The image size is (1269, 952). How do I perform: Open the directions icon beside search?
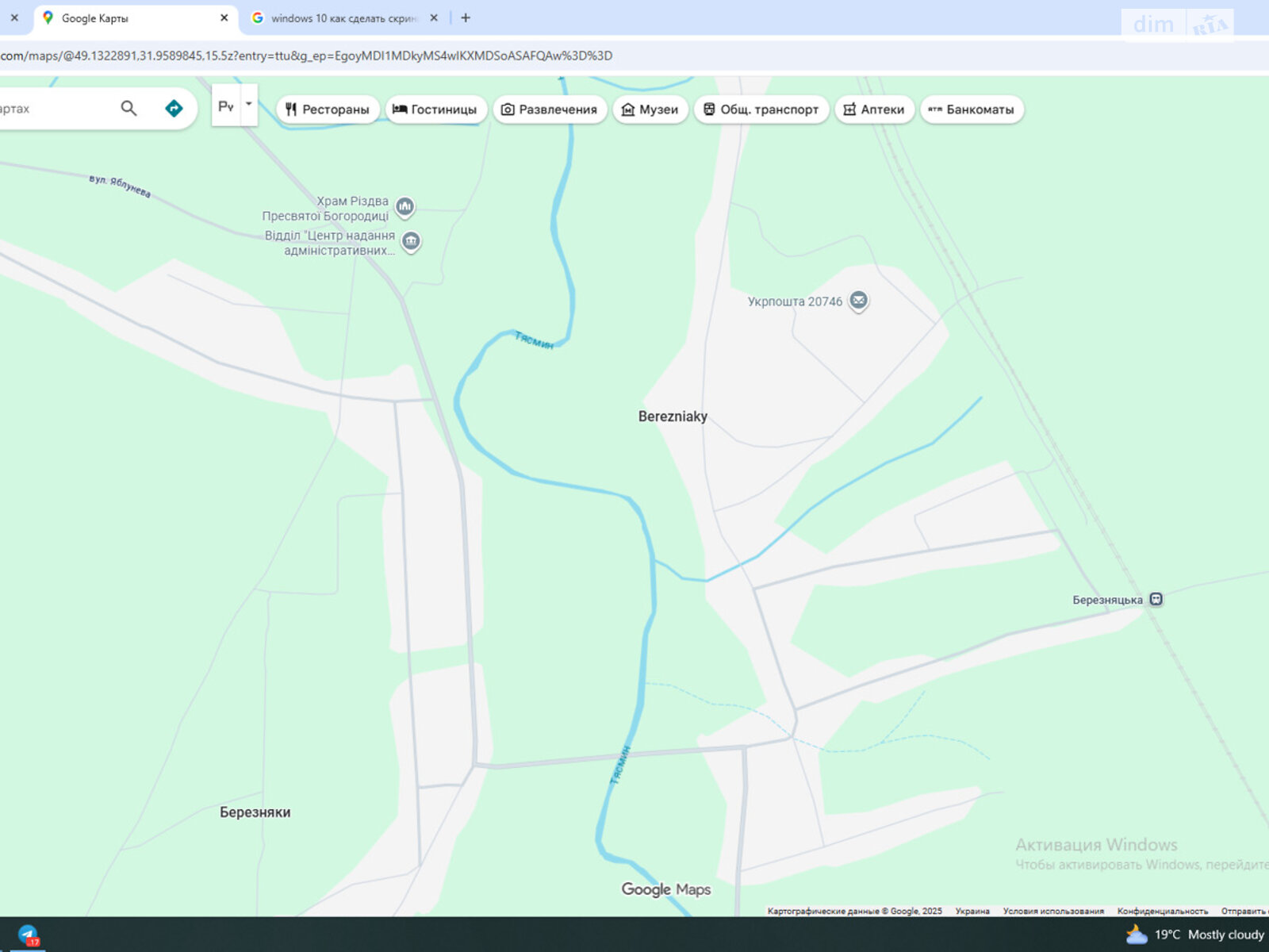click(x=174, y=108)
